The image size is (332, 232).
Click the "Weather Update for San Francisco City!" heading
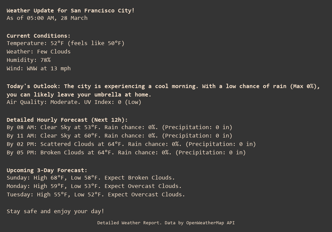pyautogui.click(x=70, y=10)
